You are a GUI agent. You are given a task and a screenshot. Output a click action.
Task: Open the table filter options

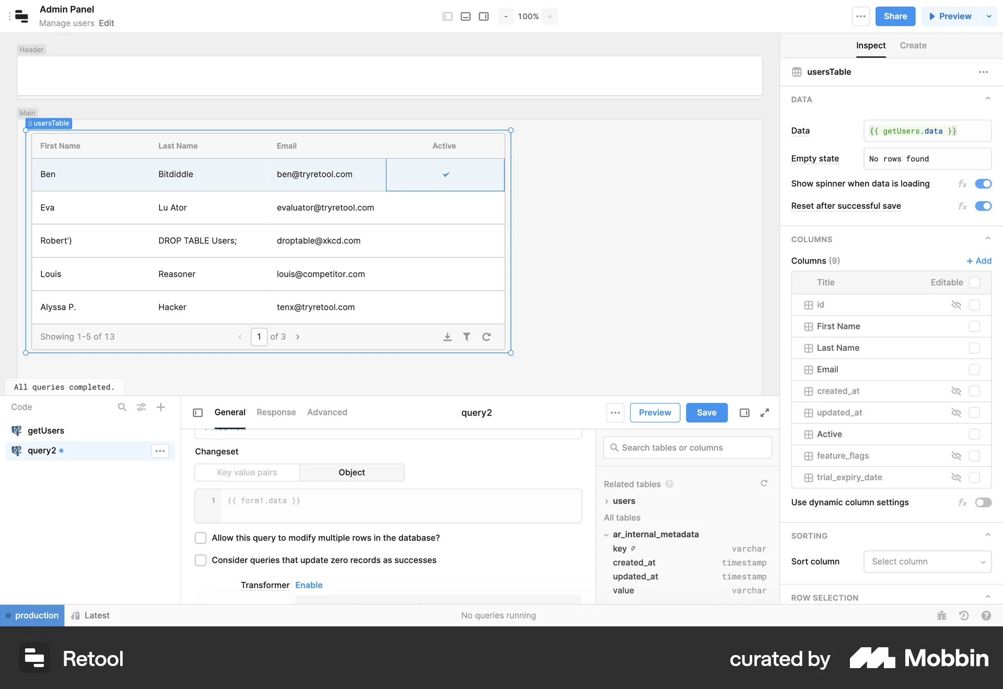click(x=467, y=337)
